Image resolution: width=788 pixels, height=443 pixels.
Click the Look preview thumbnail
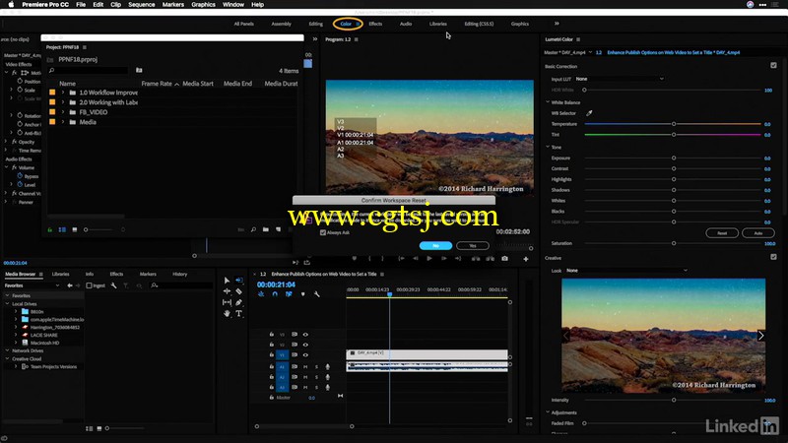(x=663, y=336)
